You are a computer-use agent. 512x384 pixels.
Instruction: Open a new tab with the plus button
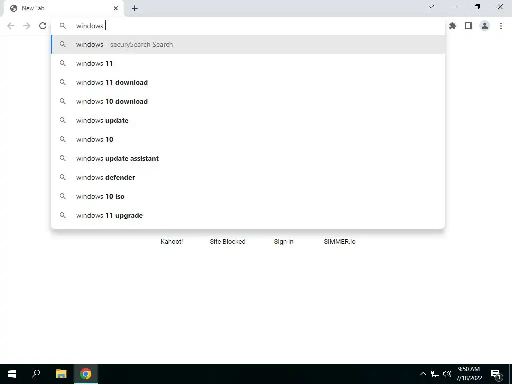pos(135,9)
